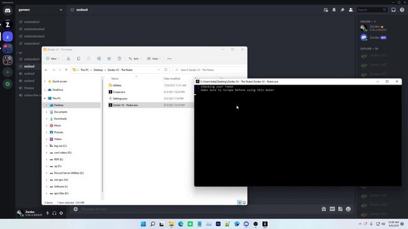The image size is (408, 229).
Task: Click the Explorer search box
Action: point(208,70)
